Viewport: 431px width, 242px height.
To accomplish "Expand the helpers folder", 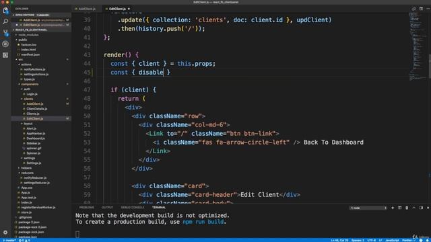I will (x=26, y=168).
